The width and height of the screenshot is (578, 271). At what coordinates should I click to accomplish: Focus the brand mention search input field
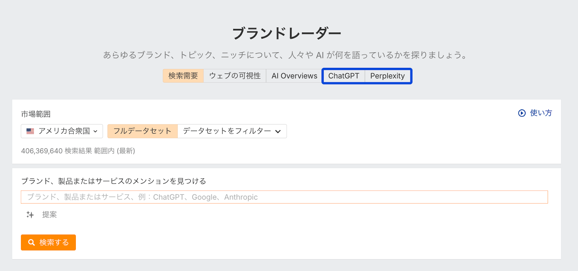tap(284, 197)
